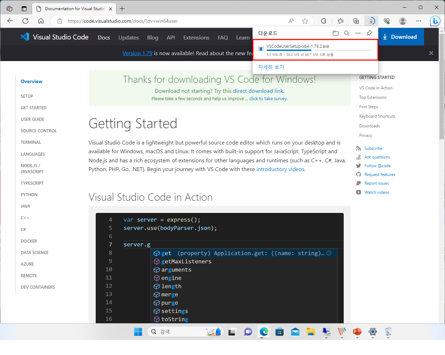Open the Docs menu item

[x=104, y=37]
